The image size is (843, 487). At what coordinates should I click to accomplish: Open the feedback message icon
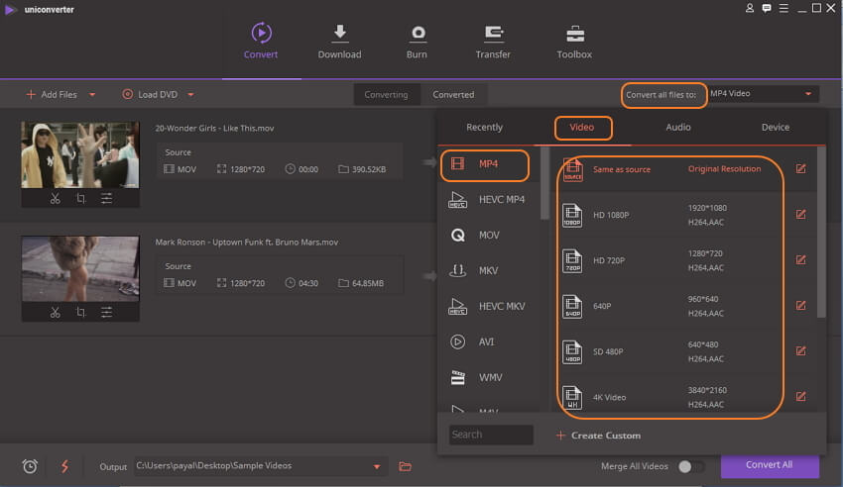point(767,8)
